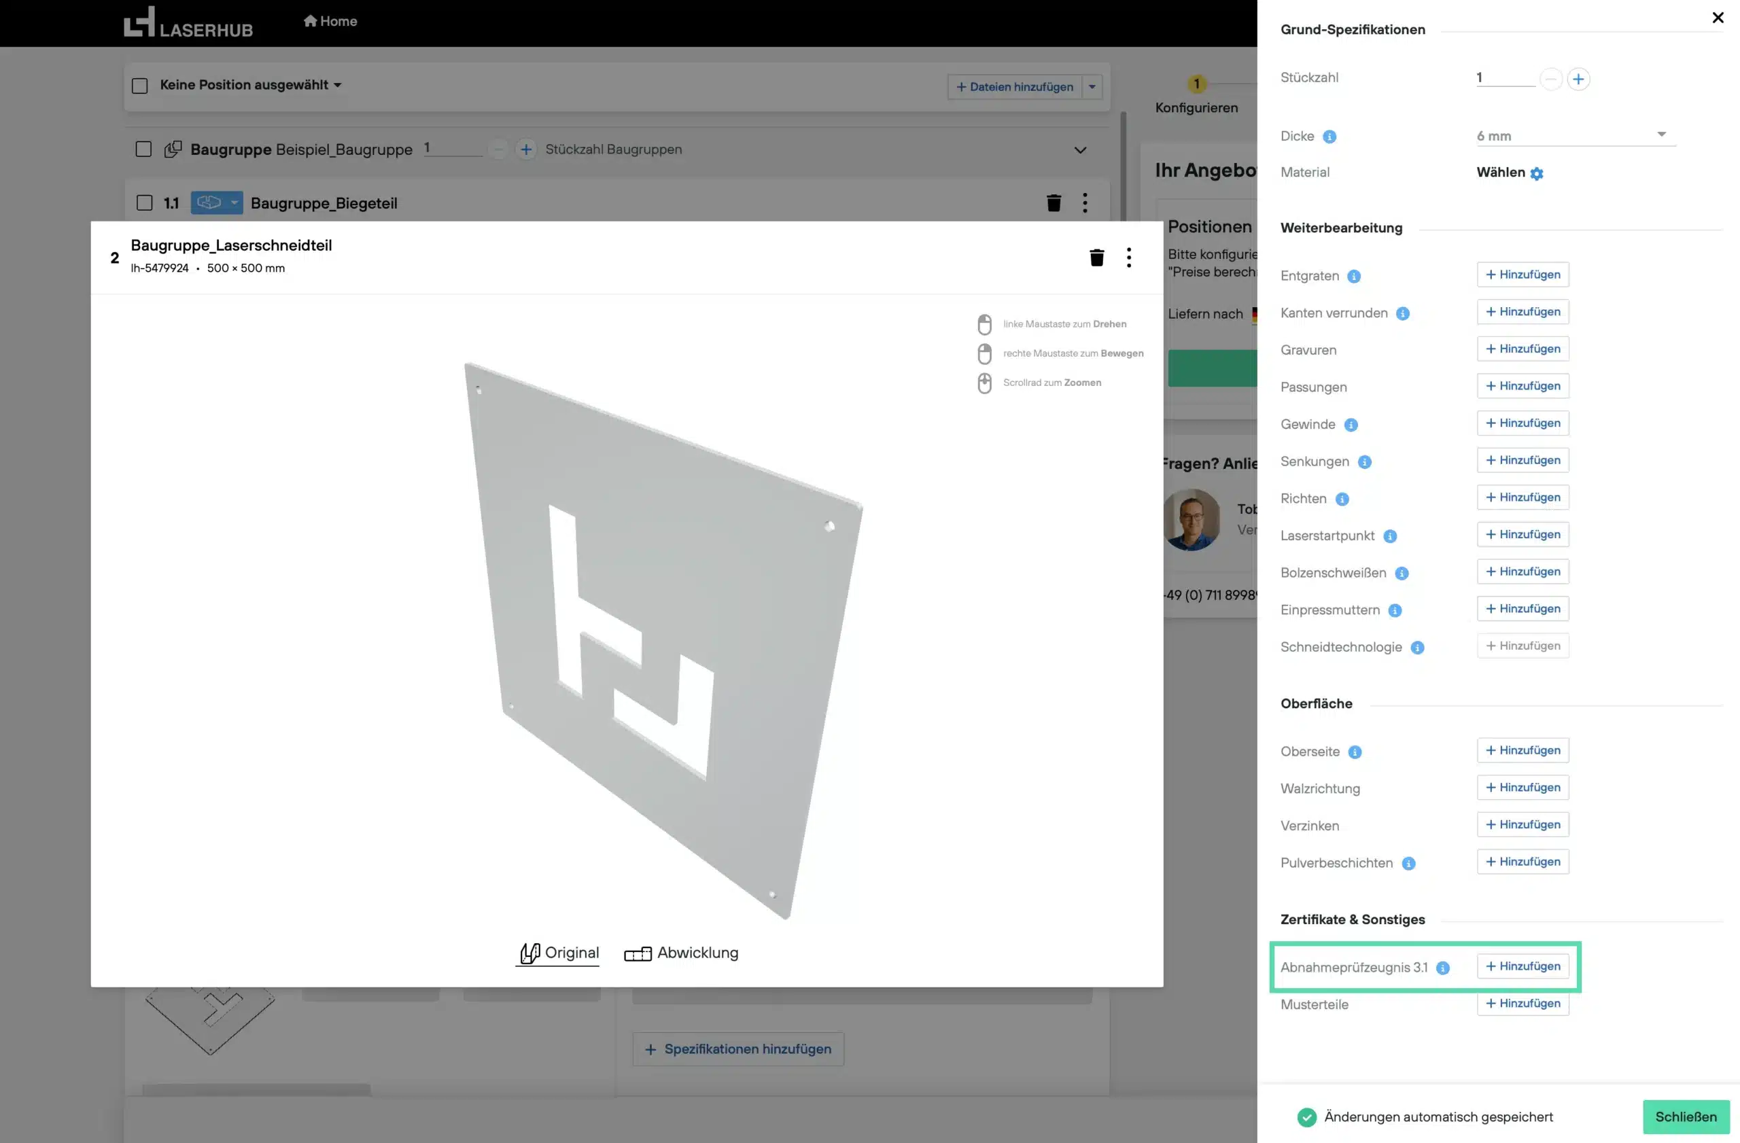
Task: Delete the Baugruppe_Laserschneidteil position with trash icon
Action: [1096, 258]
